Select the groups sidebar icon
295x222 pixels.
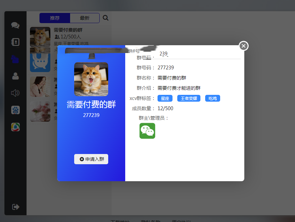[15, 59]
